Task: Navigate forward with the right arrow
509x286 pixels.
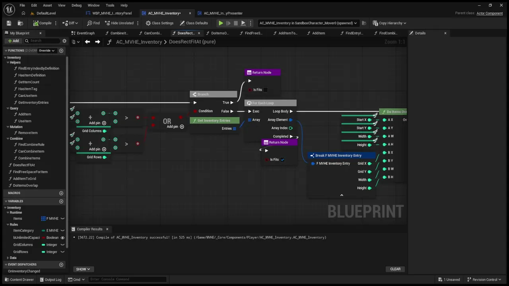Action: tap(97, 42)
